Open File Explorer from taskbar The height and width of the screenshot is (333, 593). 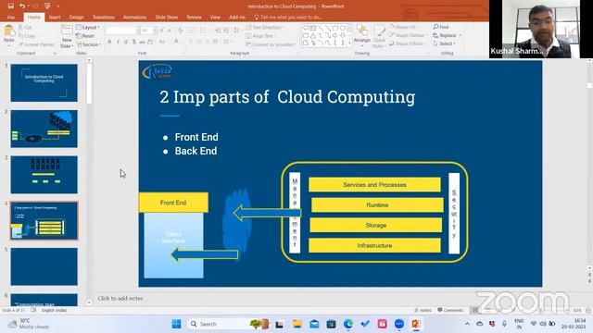pyautogui.click(x=297, y=324)
